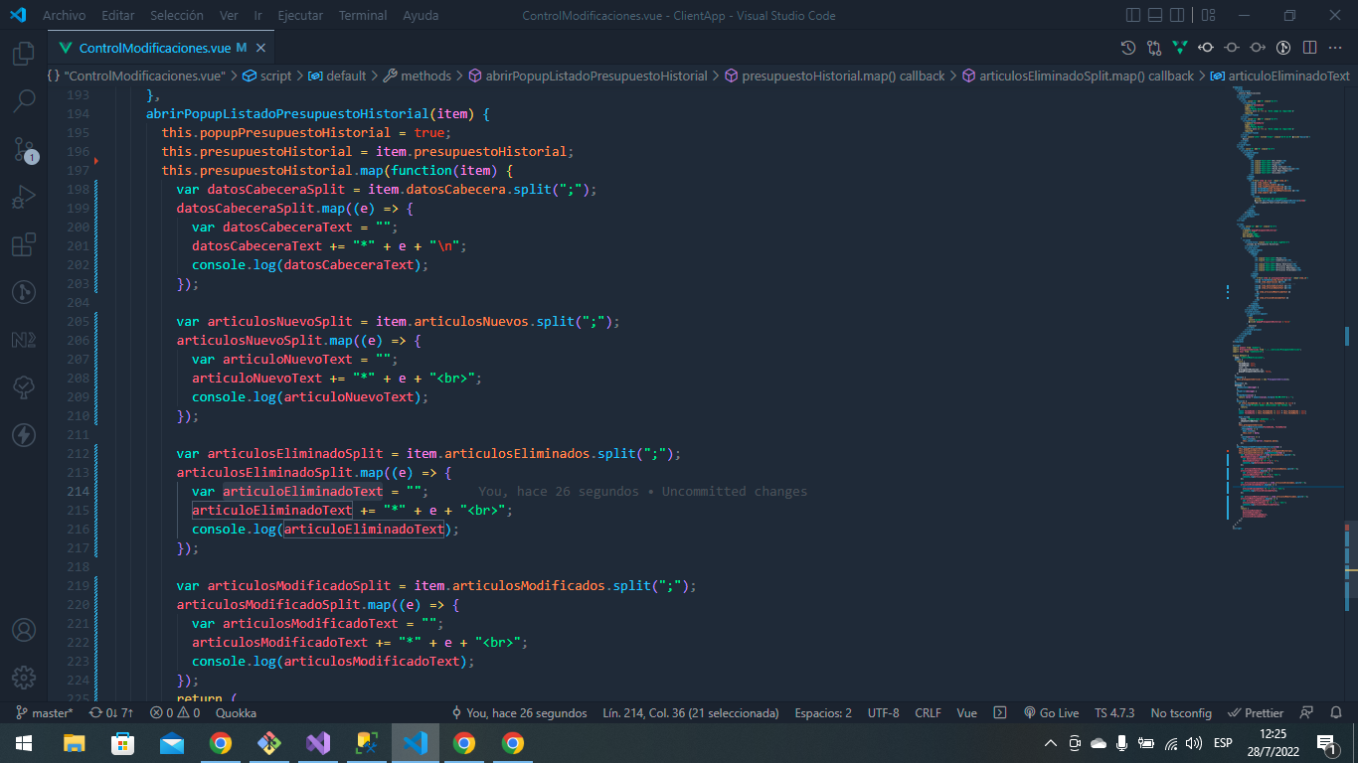Open the Archivo menu
Screen dimensions: 1358x763
pos(64,16)
